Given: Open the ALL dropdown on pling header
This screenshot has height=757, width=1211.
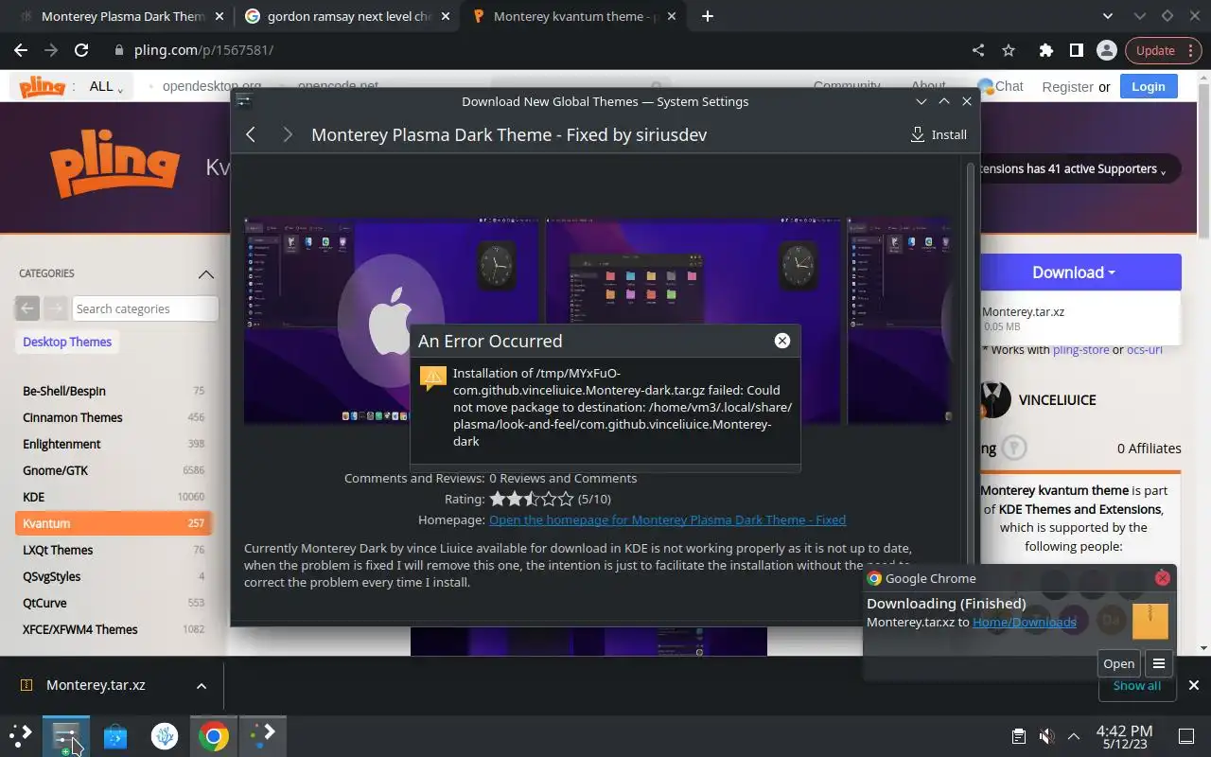Looking at the screenshot, I should (x=107, y=86).
